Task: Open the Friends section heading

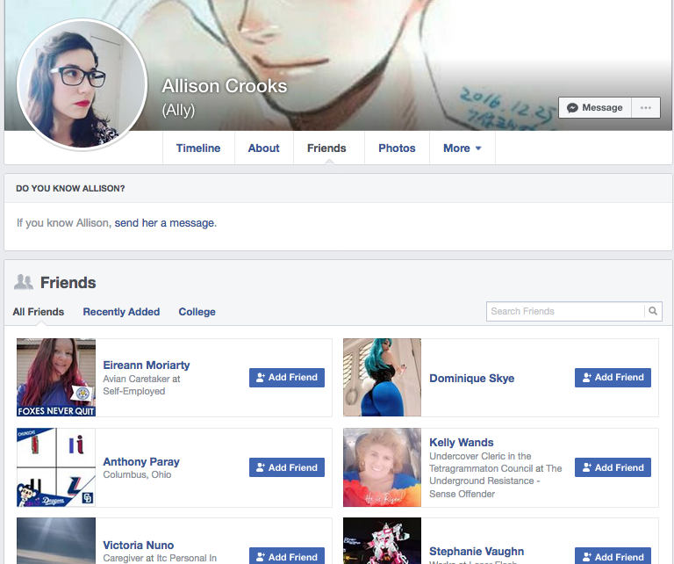Action: 68,283
